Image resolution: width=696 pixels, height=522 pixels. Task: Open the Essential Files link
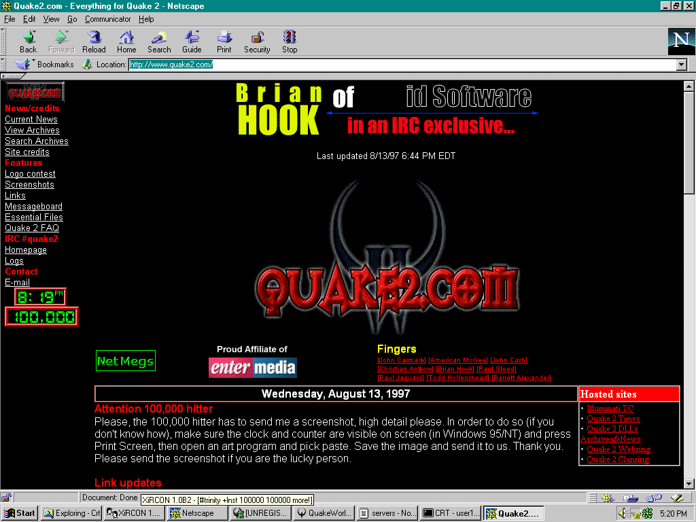34,217
